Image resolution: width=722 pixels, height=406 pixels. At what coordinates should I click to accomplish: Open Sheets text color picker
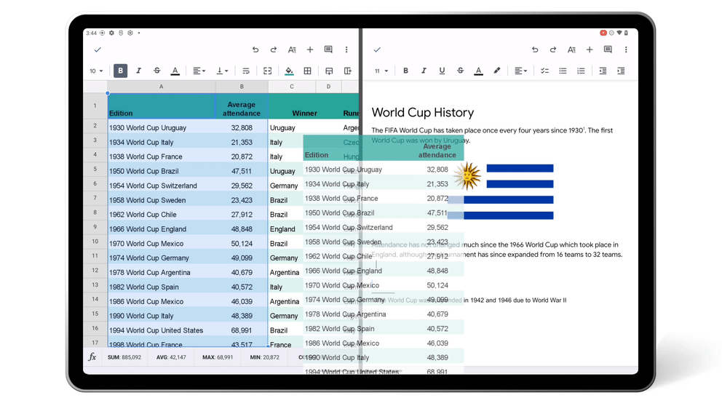tap(175, 71)
